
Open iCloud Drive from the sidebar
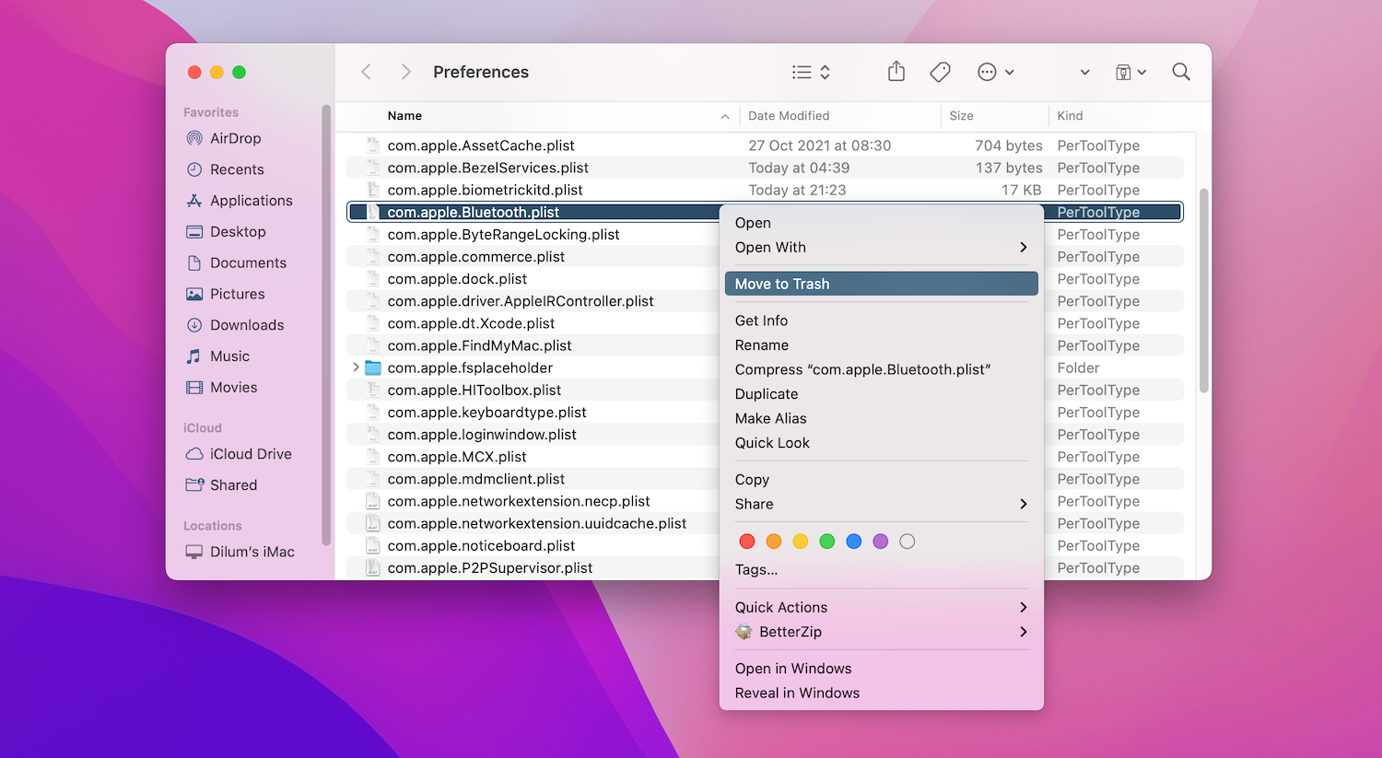coord(248,453)
